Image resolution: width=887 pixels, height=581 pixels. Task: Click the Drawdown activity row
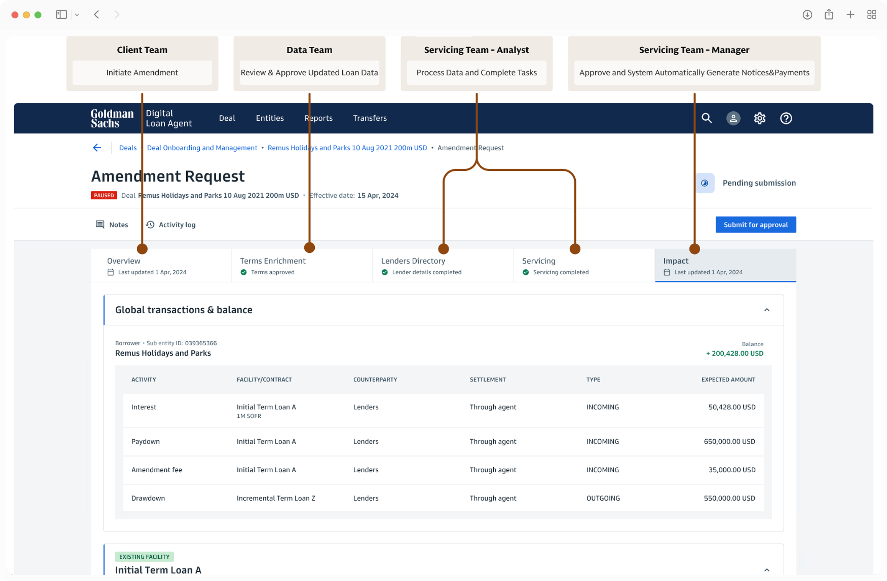[x=443, y=498]
